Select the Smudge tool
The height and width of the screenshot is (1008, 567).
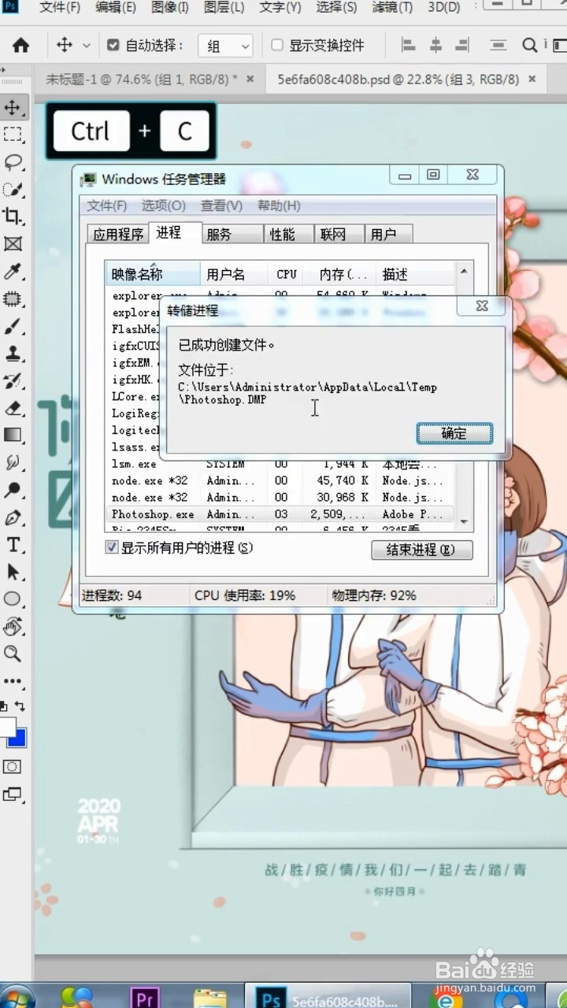pos(13,462)
